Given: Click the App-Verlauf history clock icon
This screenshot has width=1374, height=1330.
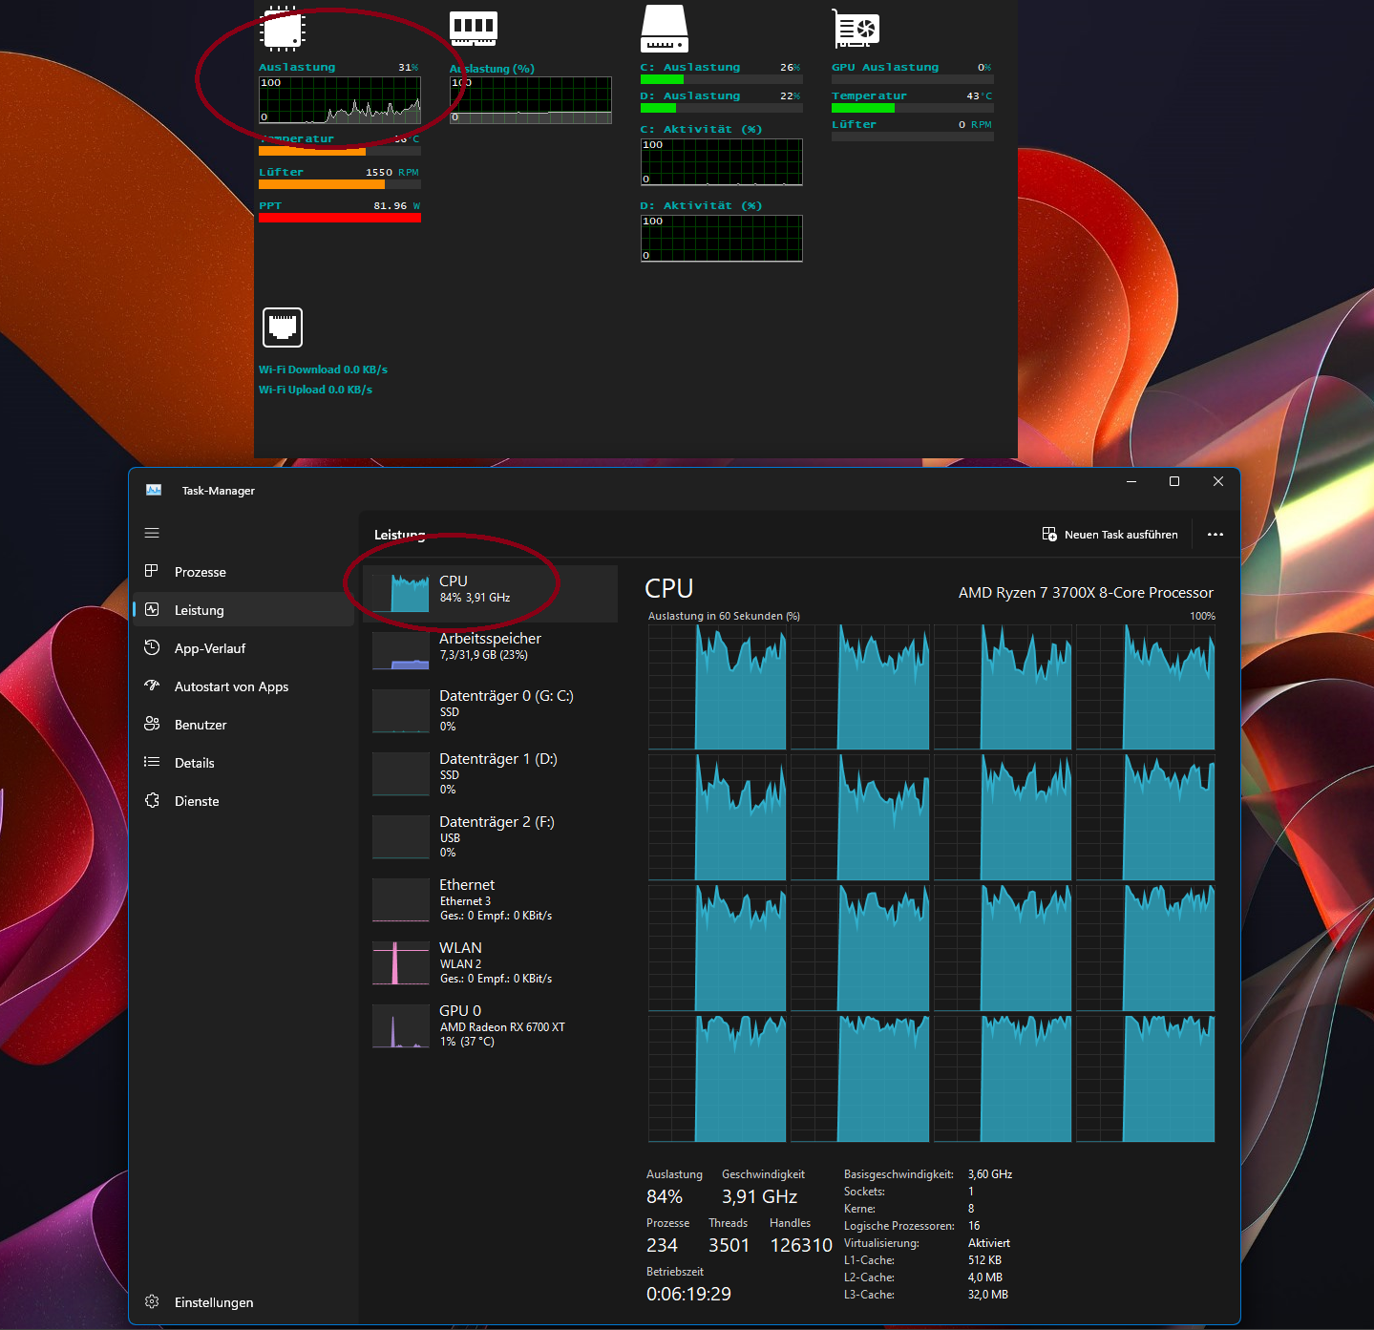Looking at the screenshot, I should [152, 647].
